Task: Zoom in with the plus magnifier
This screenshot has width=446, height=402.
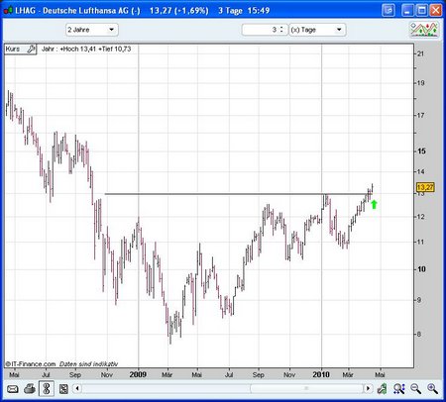Action: pyautogui.click(x=432, y=389)
